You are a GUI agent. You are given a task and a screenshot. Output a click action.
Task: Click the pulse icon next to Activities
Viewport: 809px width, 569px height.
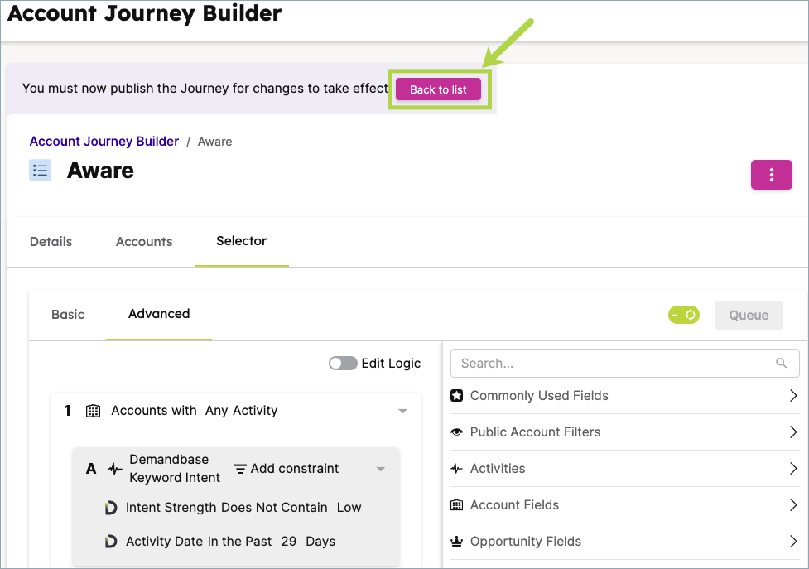click(456, 469)
